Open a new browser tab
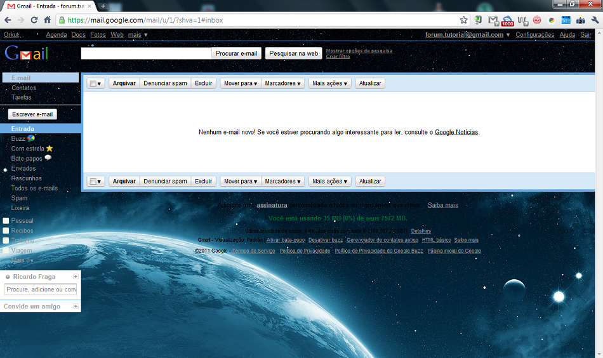 click(x=103, y=6)
